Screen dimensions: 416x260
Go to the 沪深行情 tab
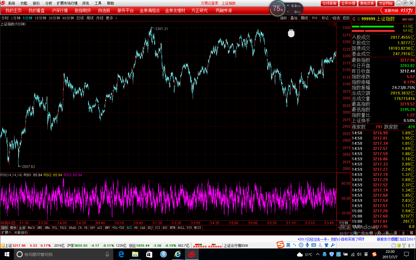(x=60, y=10)
